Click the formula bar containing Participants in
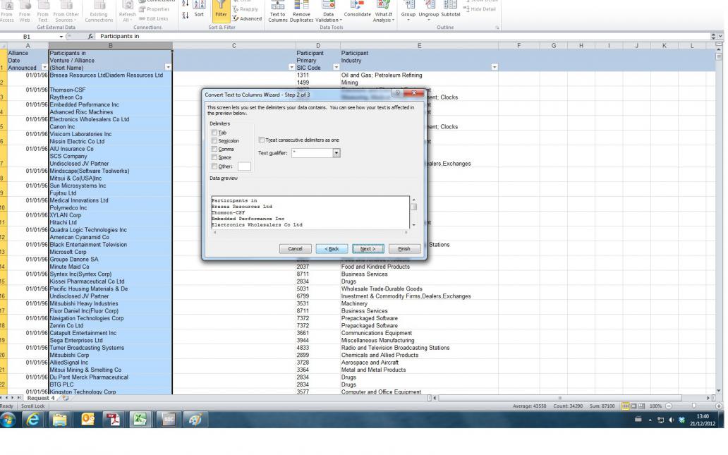This screenshot has height=455, width=728. point(404,36)
